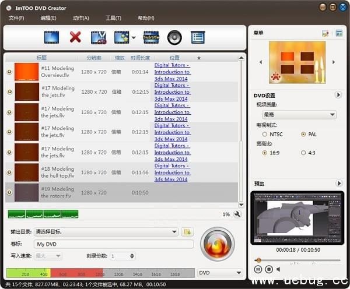
Task: Browse output folder with folder icon
Action: (187, 232)
